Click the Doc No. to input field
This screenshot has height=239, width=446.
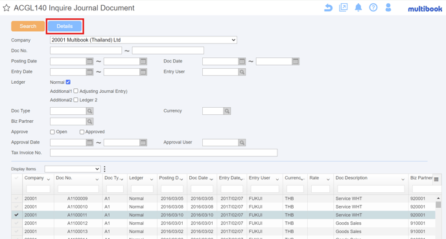tap(168, 51)
